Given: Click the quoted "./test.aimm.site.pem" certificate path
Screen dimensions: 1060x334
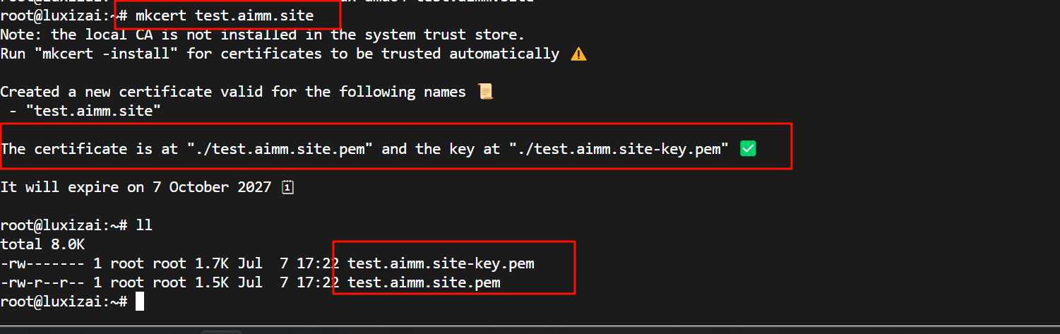Looking at the screenshot, I should pos(280,149).
